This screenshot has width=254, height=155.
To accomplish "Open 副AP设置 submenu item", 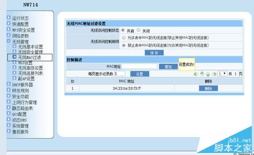I will point(26,78).
